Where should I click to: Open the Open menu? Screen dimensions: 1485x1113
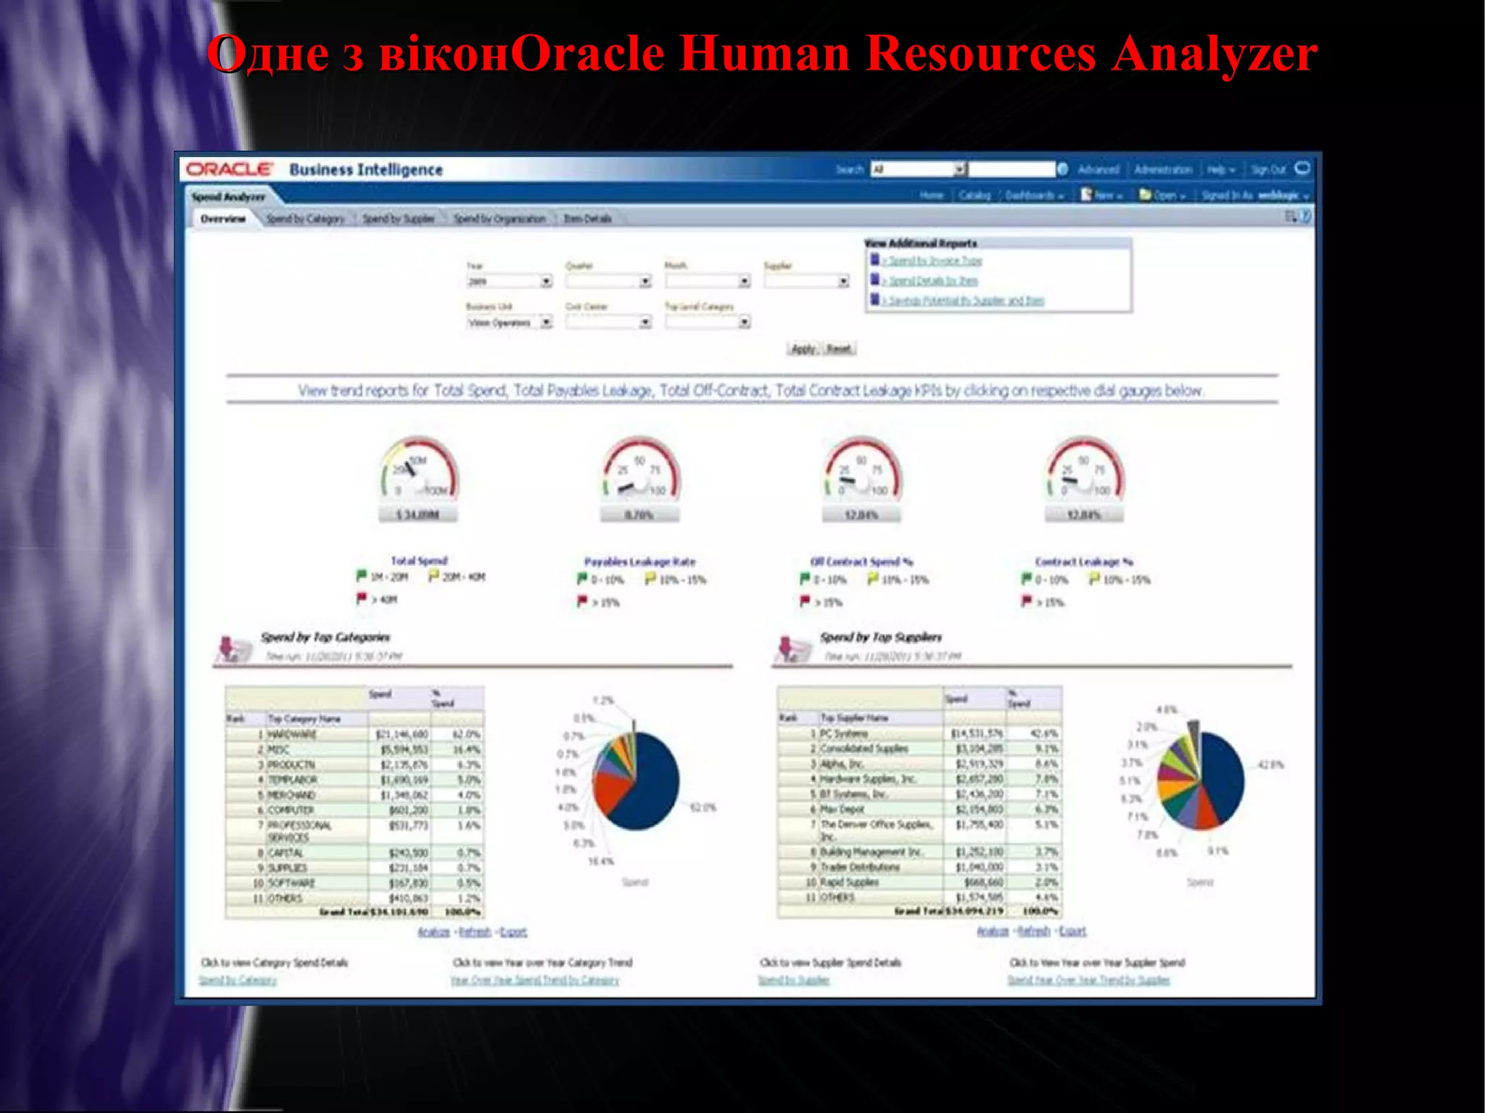[x=1170, y=196]
